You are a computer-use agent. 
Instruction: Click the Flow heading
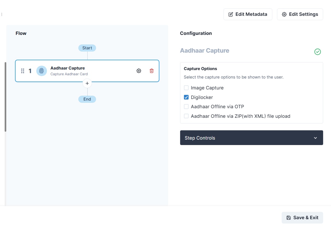click(21, 33)
